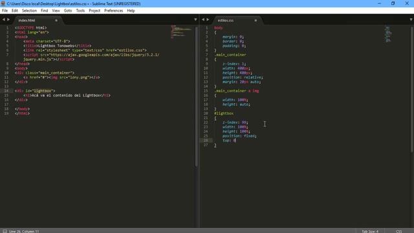This screenshot has height=233, width=414.
Task: Toggle the side bar status icon
Action: tap(5, 231)
